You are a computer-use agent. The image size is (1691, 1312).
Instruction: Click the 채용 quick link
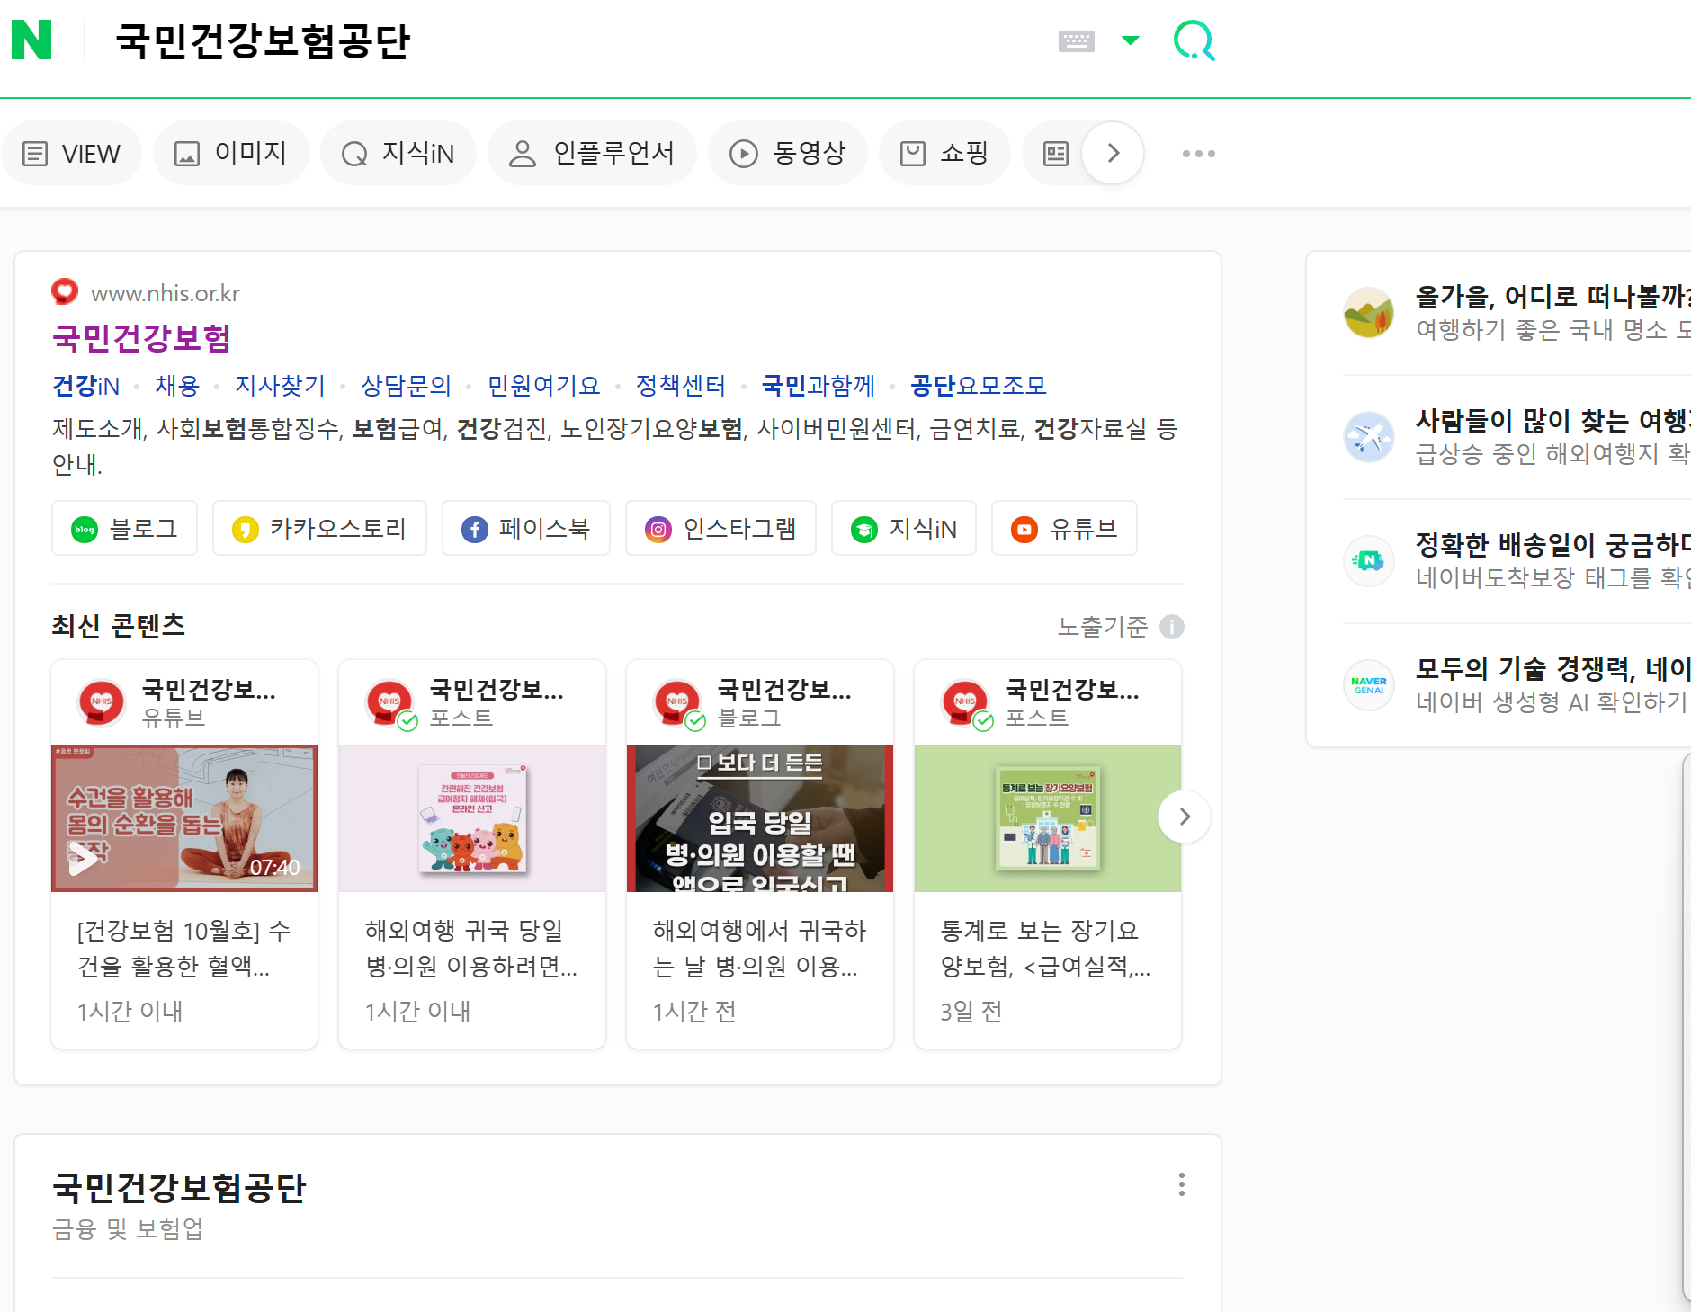pos(176,386)
